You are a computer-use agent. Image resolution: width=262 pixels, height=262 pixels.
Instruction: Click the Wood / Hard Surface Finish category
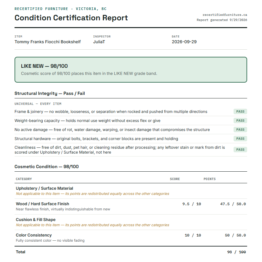(43, 204)
